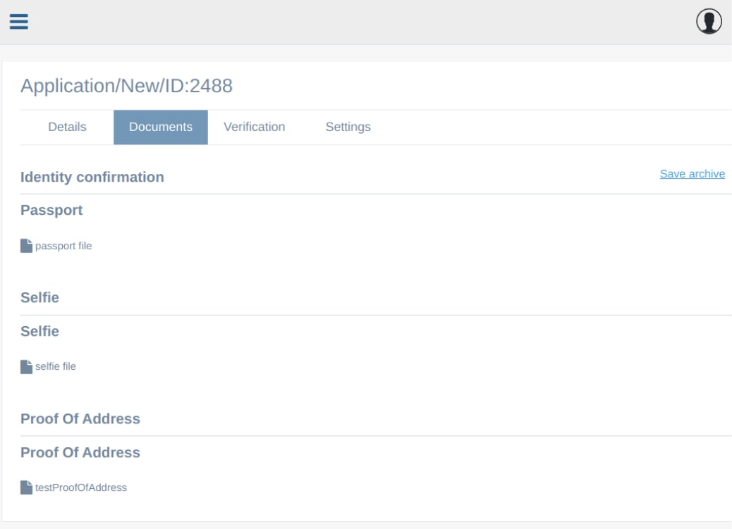Open the passport file link text
Image resolution: width=732 pixels, height=529 pixels.
click(63, 246)
